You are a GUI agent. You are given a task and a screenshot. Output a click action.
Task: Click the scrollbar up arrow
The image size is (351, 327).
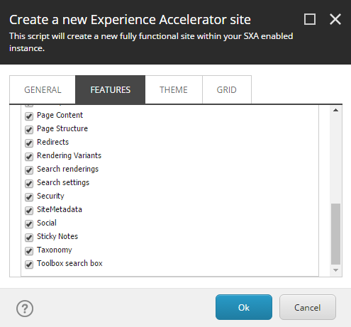click(x=335, y=110)
